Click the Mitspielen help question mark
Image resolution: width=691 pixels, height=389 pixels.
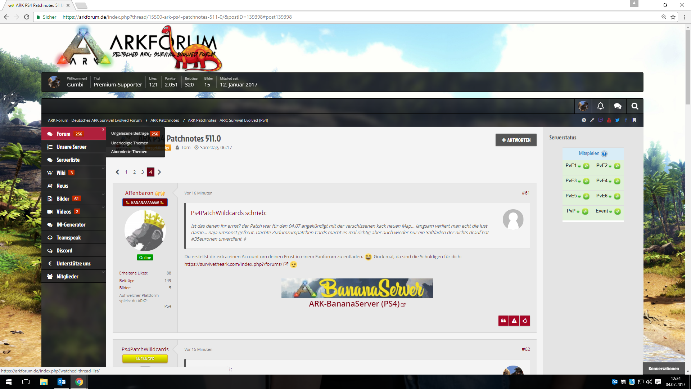[604, 154]
